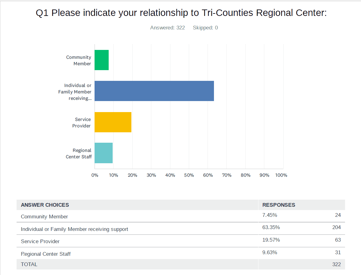361x275 pixels.
Task: Click the yellow Service Provider bar
Action: pos(113,122)
